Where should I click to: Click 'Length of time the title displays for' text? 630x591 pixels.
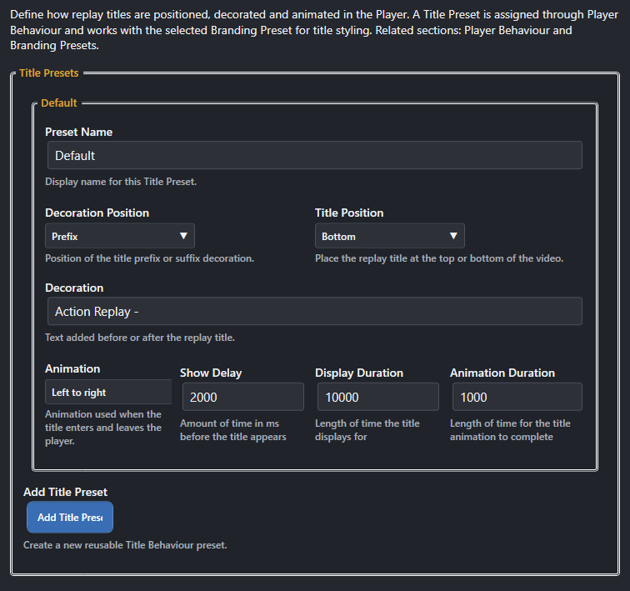pos(367,430)
